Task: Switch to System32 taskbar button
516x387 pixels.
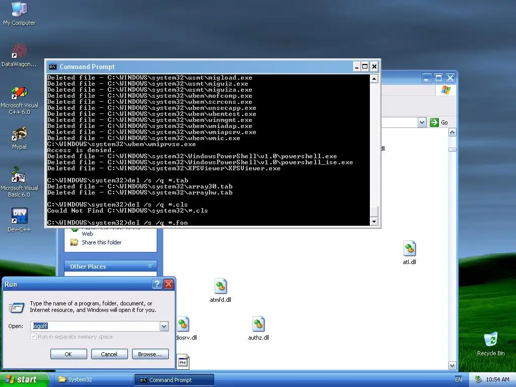Action: tap(93, 379)
